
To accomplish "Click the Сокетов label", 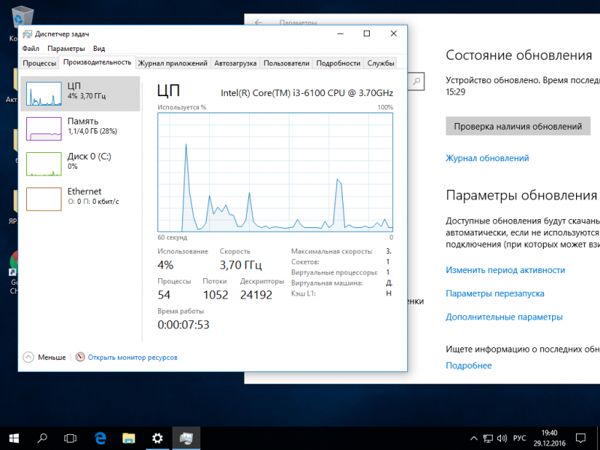I will [305, 262].
